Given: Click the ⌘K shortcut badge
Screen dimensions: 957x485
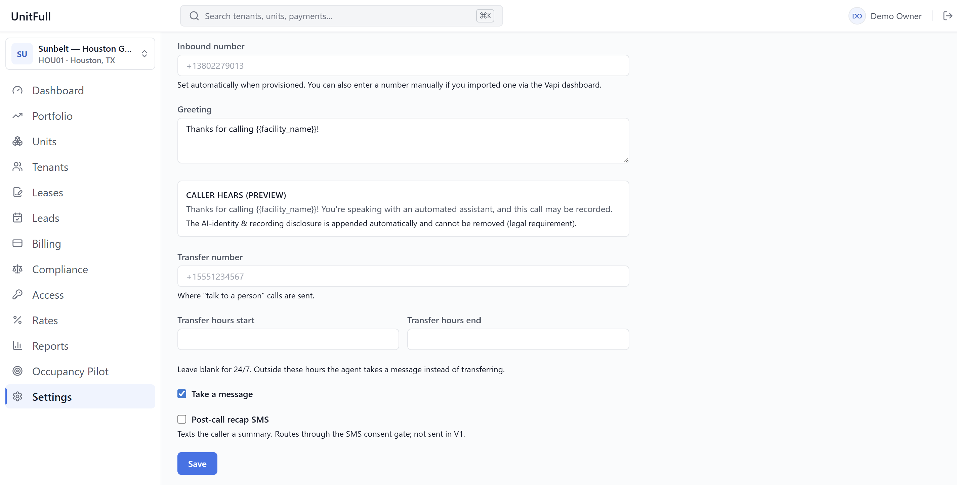Looking at the screenshot, I should (485, 16).
